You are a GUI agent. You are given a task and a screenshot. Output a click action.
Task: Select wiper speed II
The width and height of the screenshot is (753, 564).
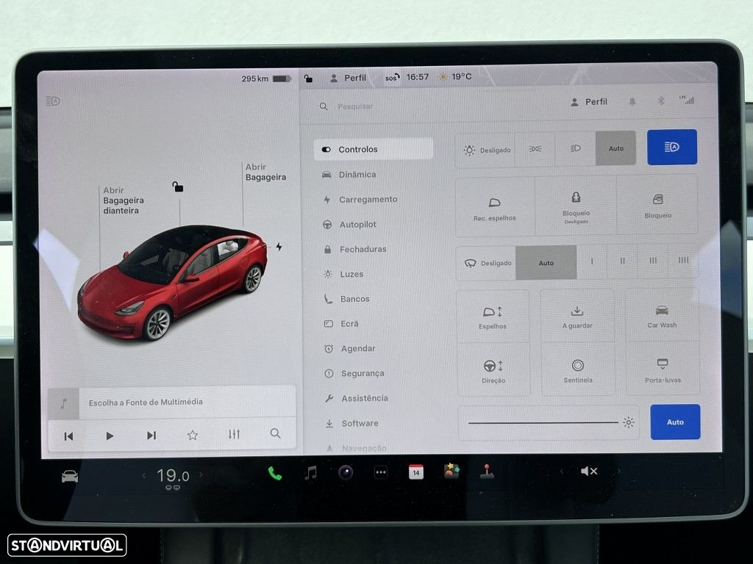622,261
